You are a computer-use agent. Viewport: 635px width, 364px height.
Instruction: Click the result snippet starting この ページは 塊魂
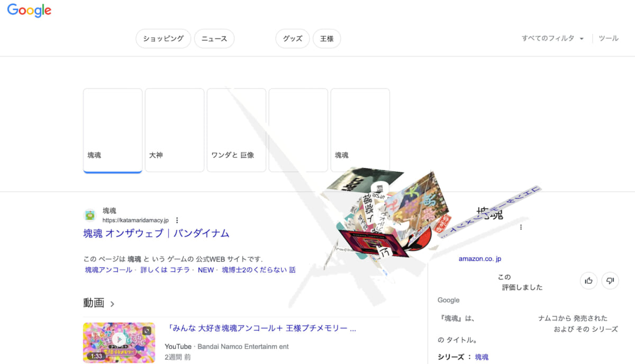[174, 259]
